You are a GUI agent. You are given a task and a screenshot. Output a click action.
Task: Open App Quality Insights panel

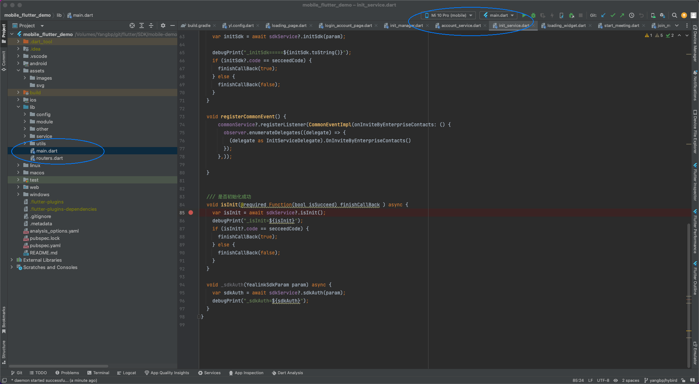(167, 373)
